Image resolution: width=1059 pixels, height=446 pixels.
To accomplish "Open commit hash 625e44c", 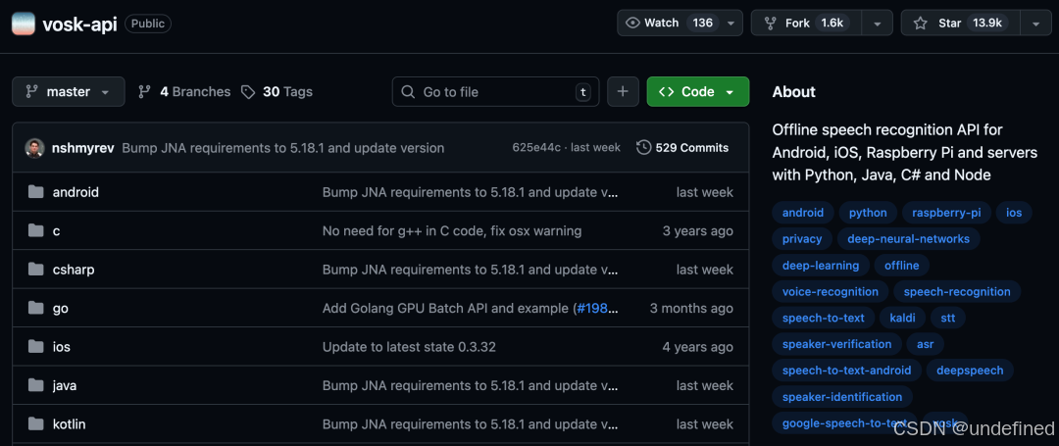I will [x=536, y=148].
